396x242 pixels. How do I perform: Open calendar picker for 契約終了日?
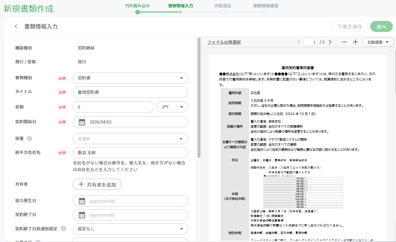pos(82,215)
